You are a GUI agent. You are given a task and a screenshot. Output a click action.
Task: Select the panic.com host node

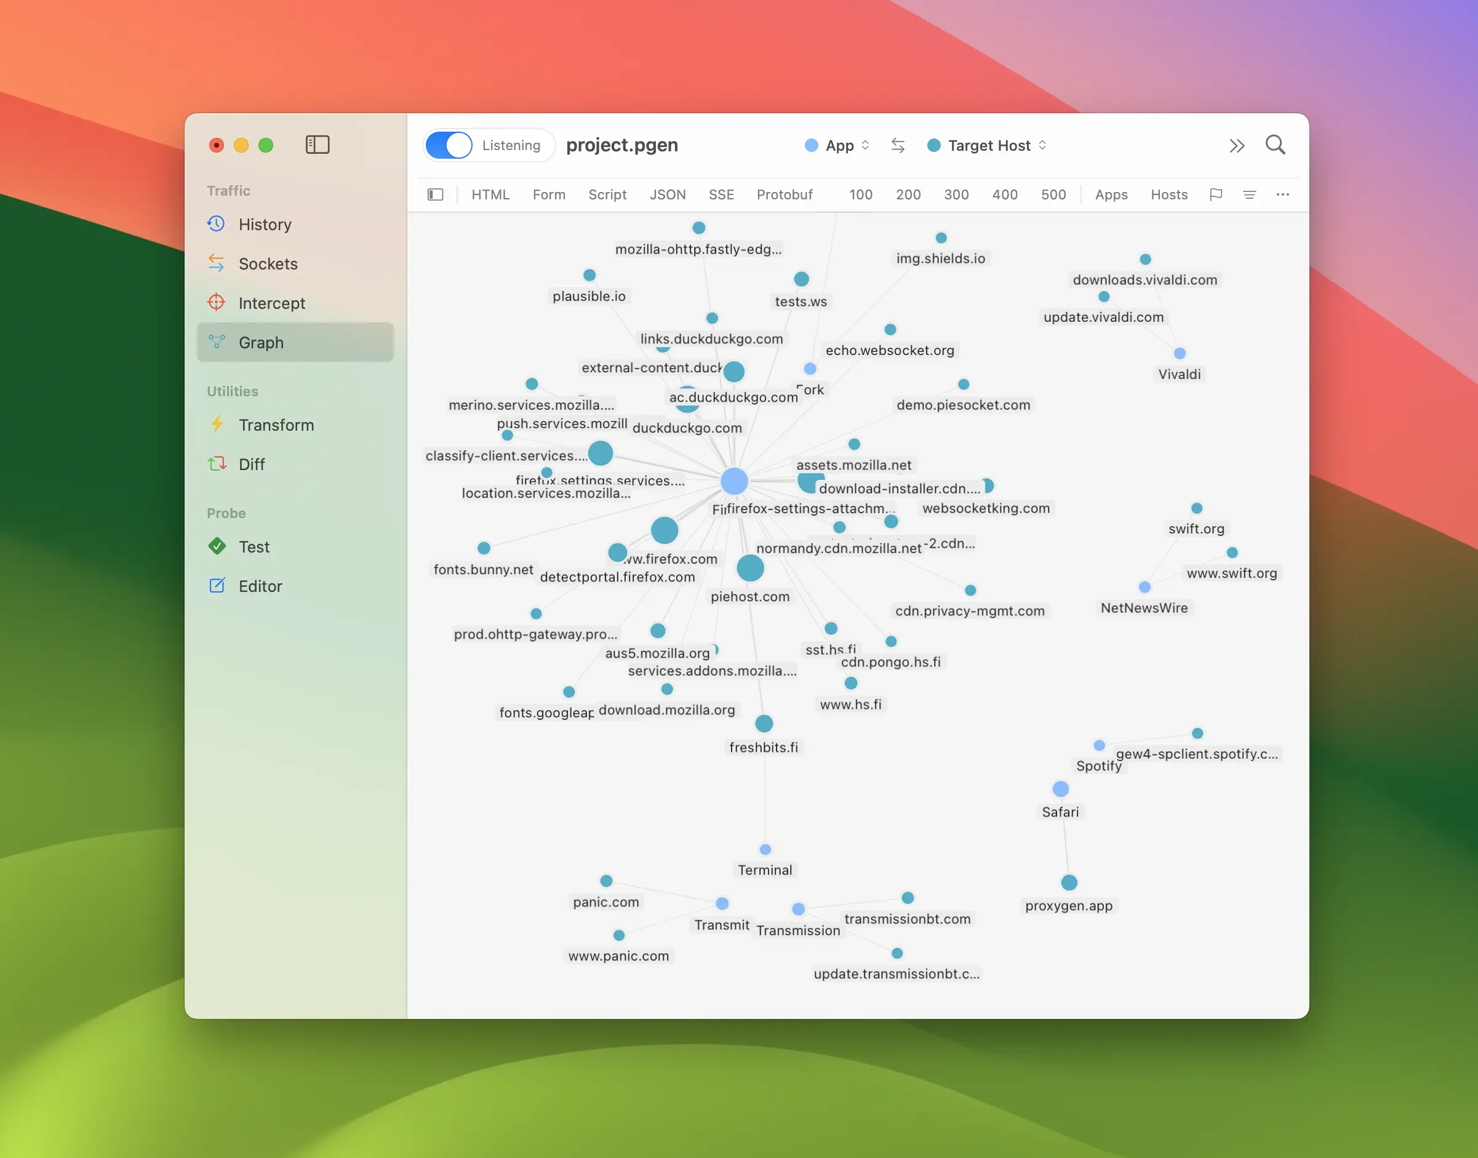[606, 880]
